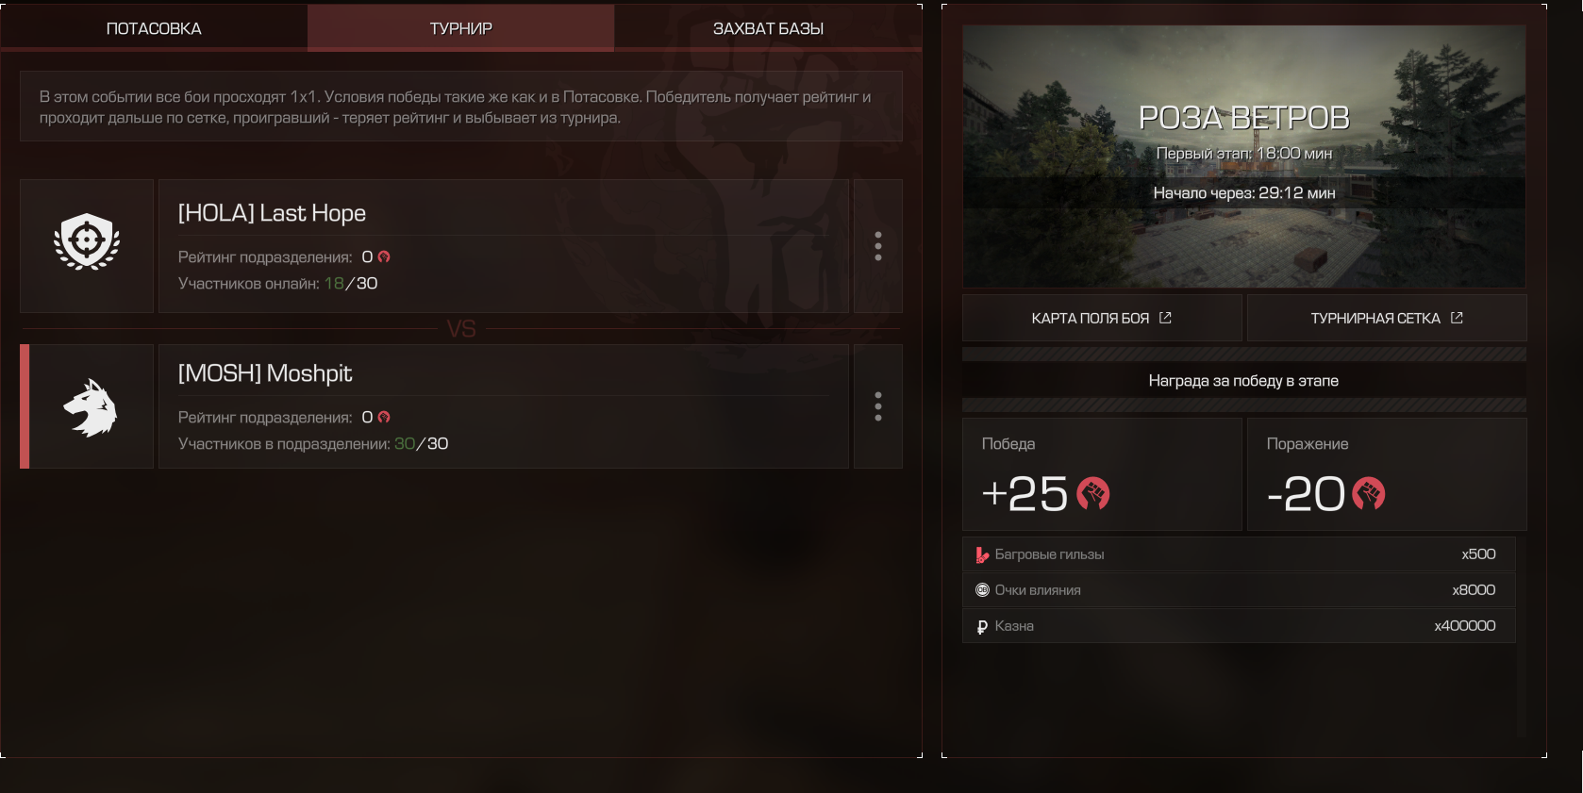Click the Last Hope crosshair shield emblem
Screen dimensions: 1583x793
87,241
